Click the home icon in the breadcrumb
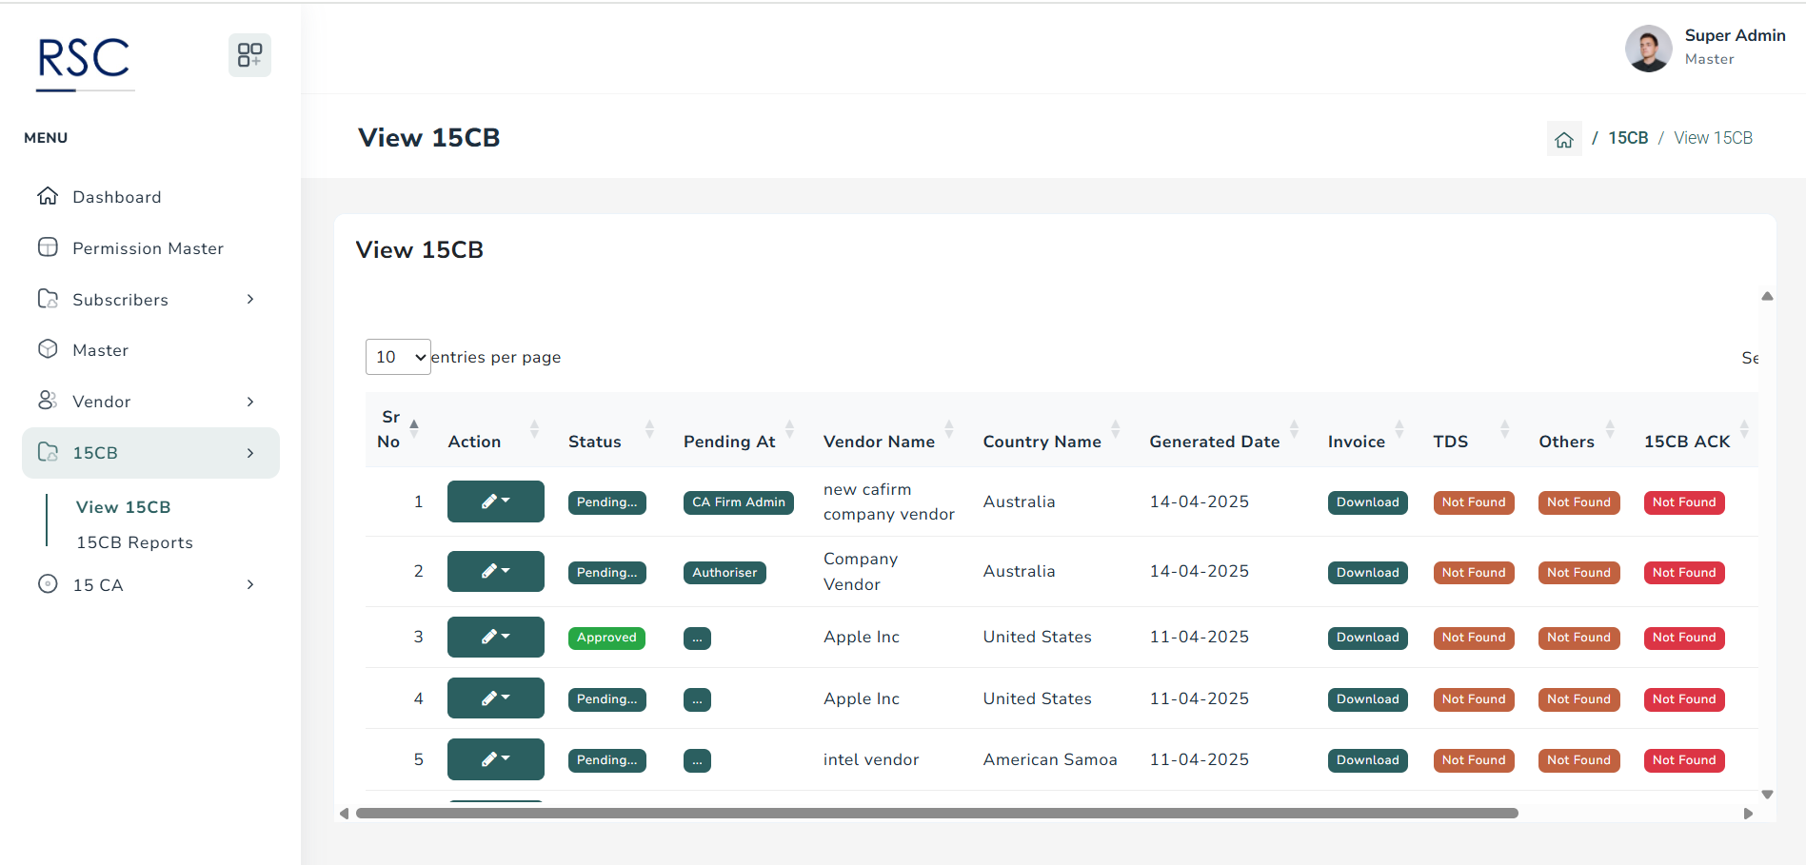Screen dimensions: 1806x865 [x=1563, y=140]
